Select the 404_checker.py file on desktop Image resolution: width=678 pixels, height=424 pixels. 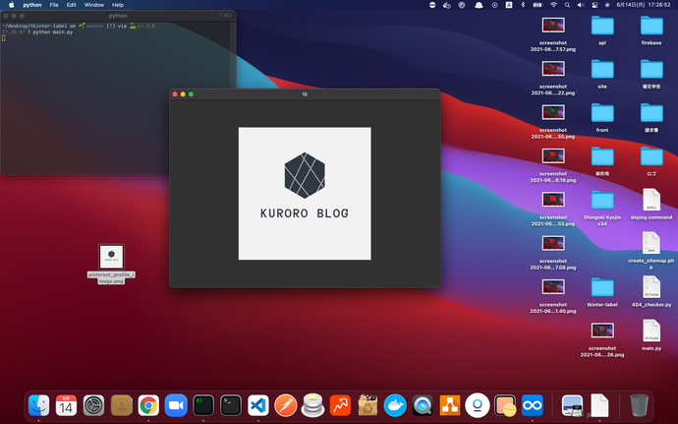[651, 291]
